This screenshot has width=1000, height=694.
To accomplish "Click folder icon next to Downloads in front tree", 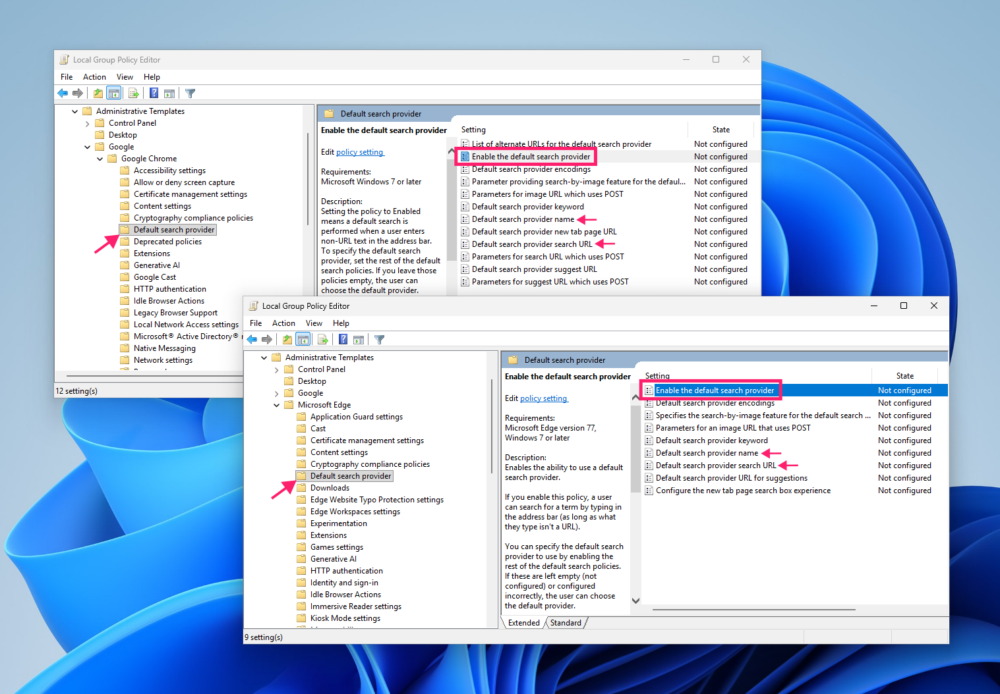I will coord(301,488).
